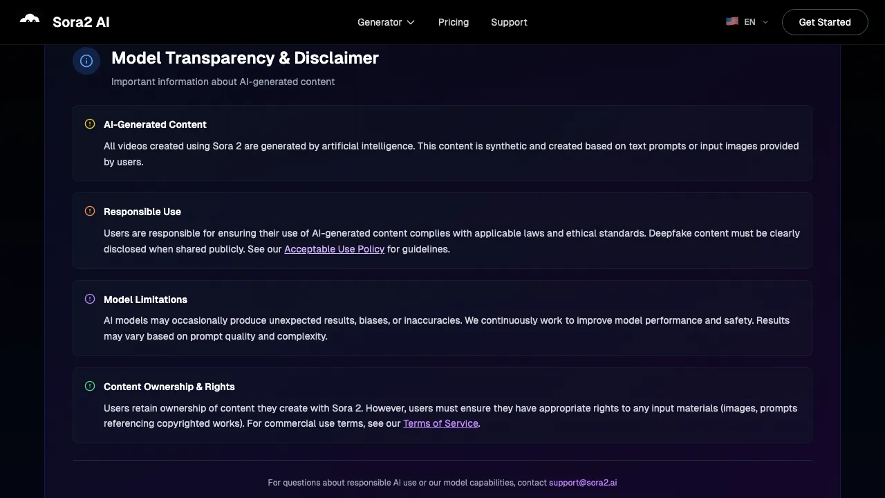Click the yellow alert icon next to AI-Generated Content

pyautogui.click(x=90, y=124)
